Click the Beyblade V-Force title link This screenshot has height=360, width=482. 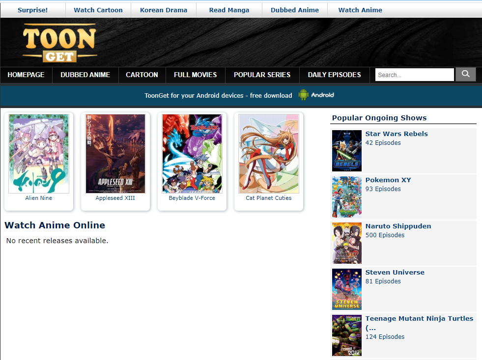192,198
